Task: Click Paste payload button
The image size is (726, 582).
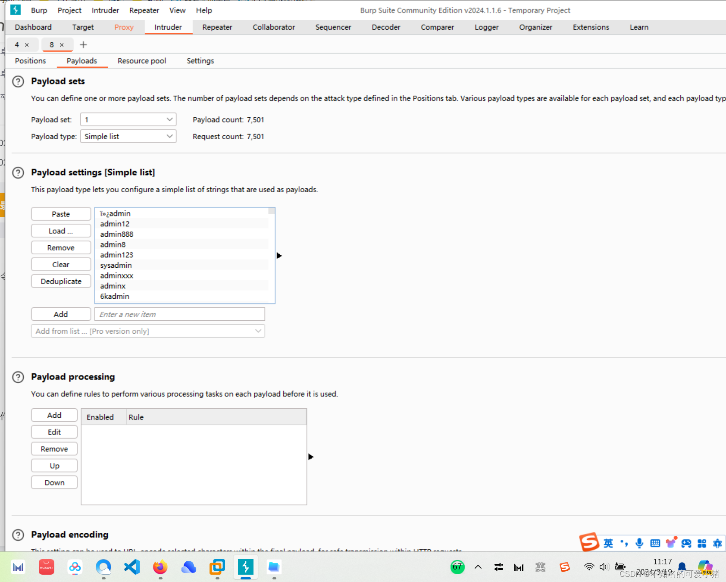Action: pos(61,214)
